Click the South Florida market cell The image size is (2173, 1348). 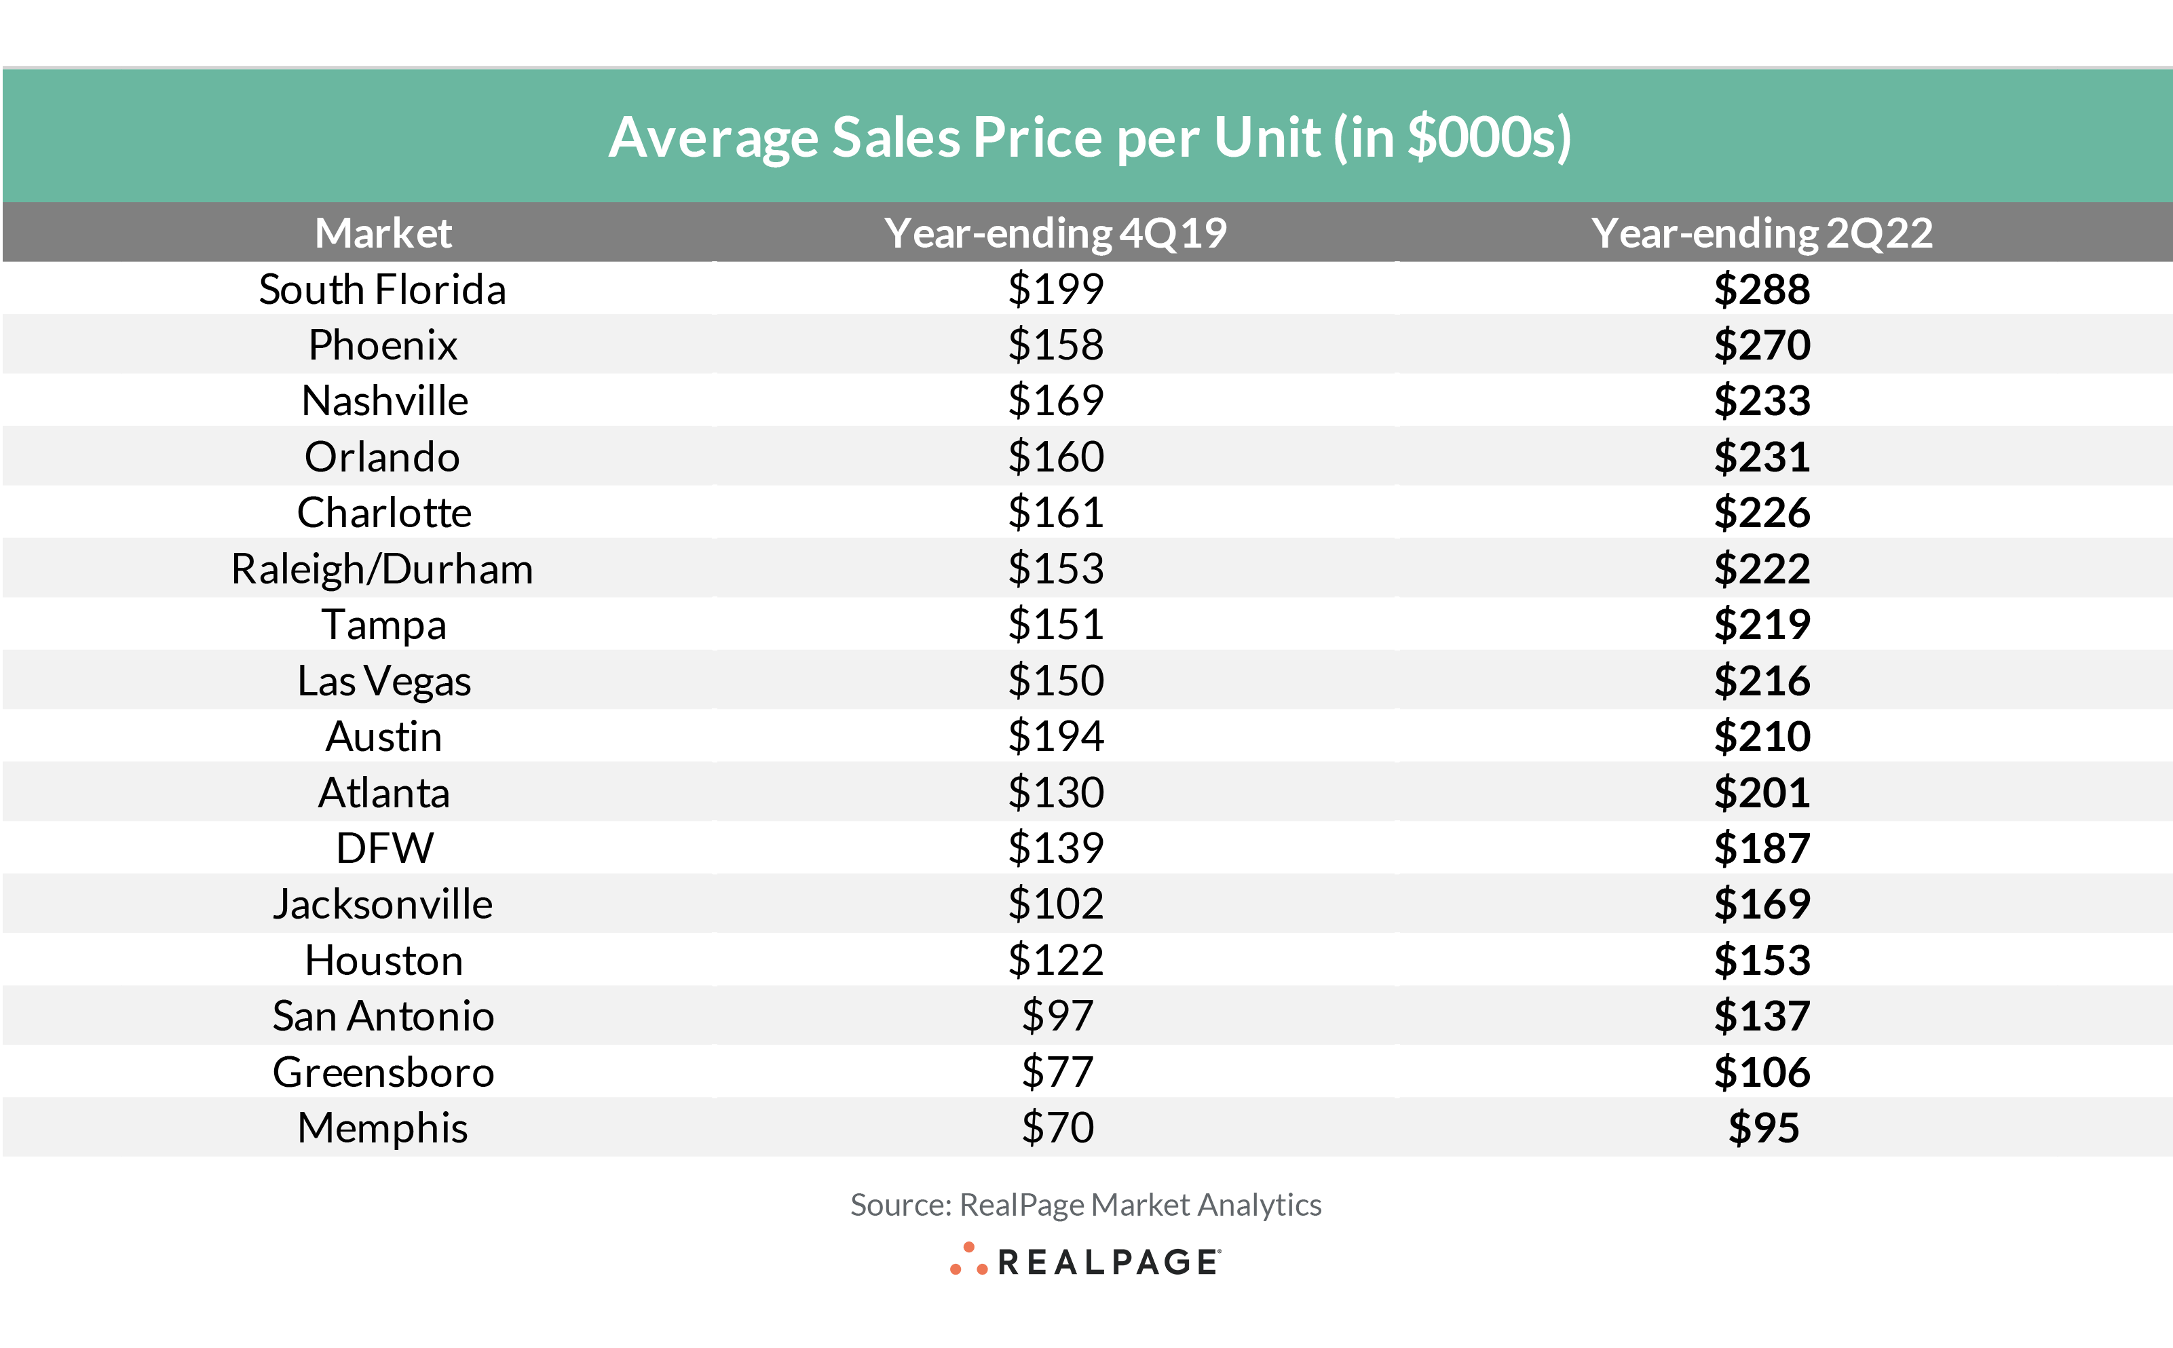[383, 289]
